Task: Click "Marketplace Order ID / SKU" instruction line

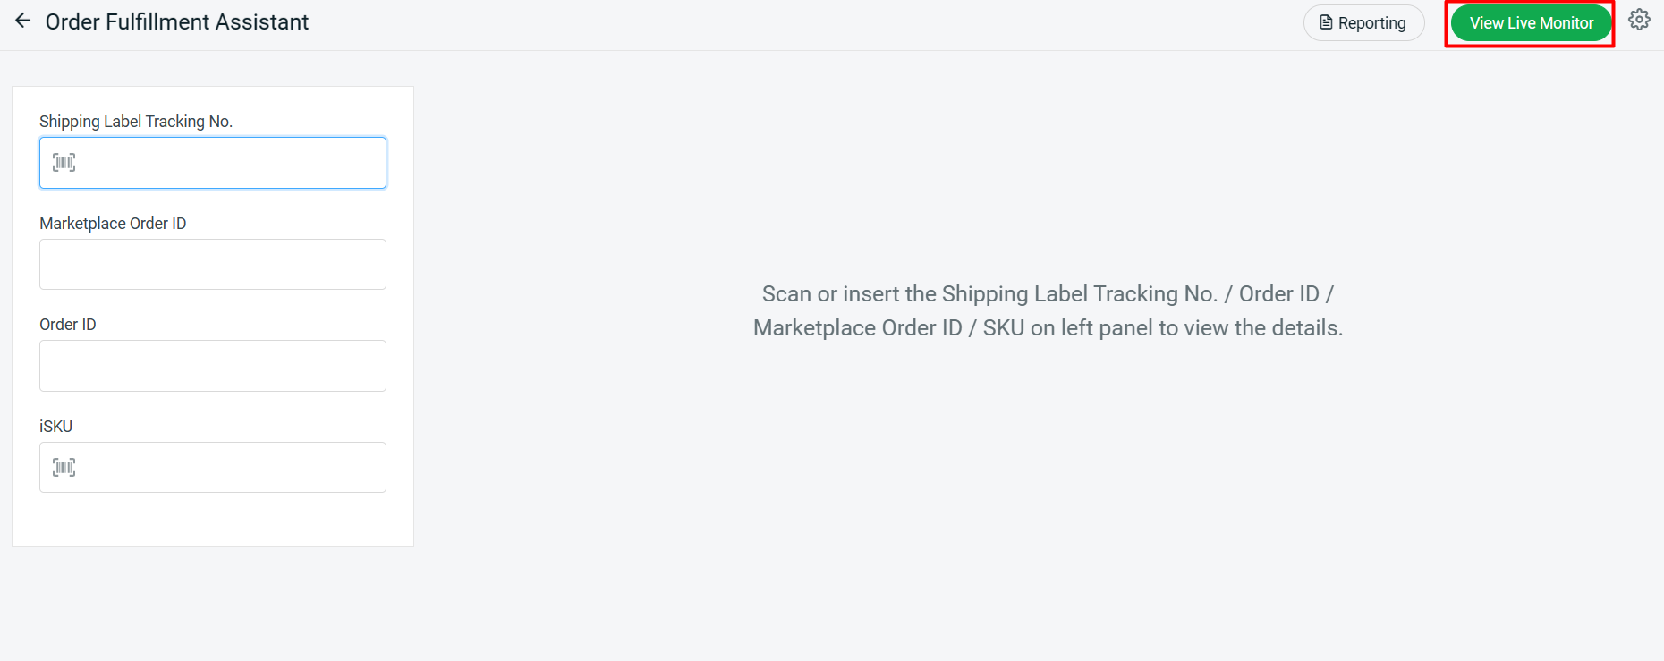Action: (1048, 328)
